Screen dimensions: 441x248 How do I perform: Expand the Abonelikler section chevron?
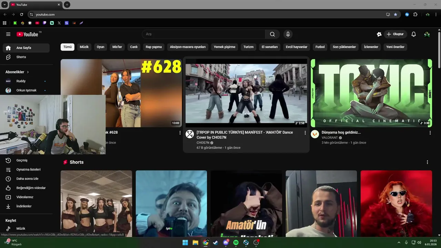pos(28,72)
